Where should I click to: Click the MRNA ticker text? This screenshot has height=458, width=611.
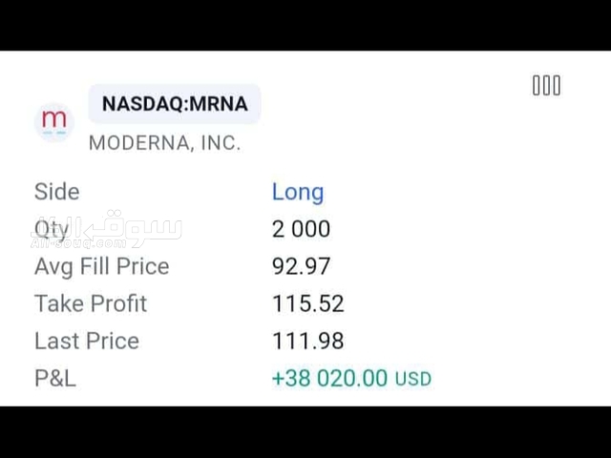click(x=221, y=104)
